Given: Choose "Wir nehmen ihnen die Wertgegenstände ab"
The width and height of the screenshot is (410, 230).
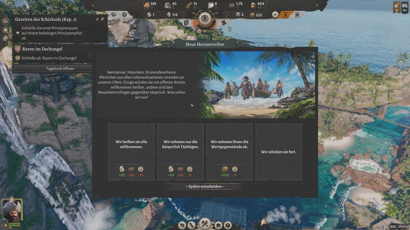Looking at the screenshot, I should [x=230, y=152].
